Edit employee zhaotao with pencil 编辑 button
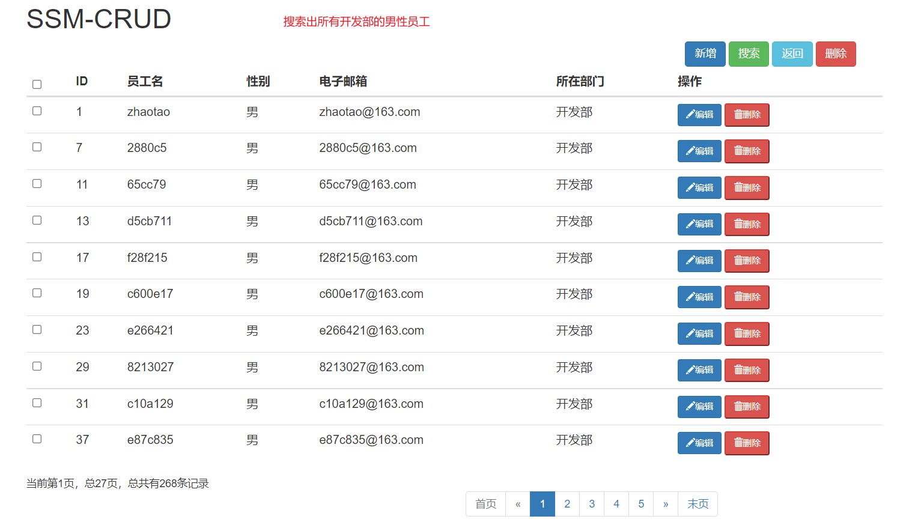This screenshot has width=921, height=525. (699, 115)
